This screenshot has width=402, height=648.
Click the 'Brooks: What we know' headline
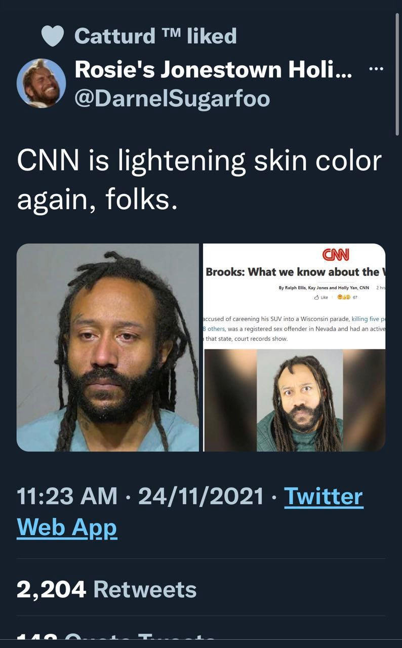click(x=292, y=272)
